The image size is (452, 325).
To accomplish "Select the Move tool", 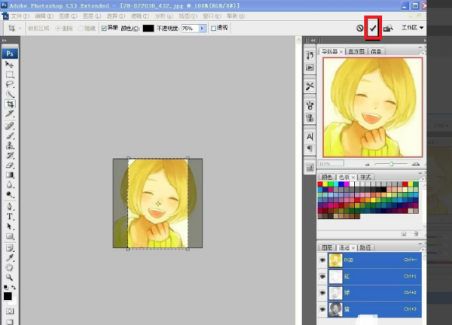I will pos(10,65).
